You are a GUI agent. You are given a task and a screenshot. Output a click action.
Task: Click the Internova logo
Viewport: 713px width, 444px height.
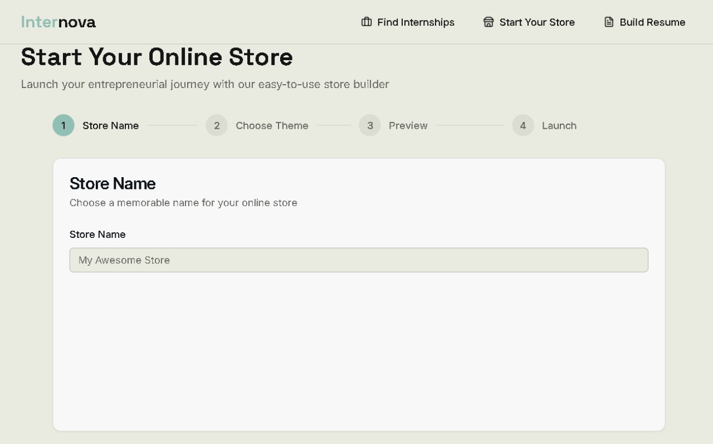[58, 22]
